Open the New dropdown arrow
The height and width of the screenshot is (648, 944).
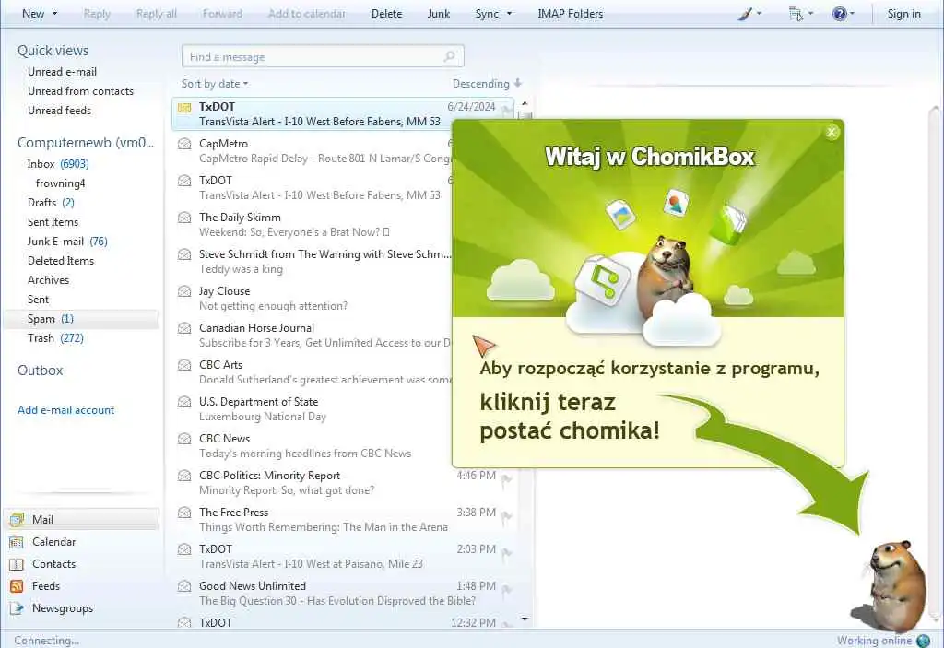(54, 13)
